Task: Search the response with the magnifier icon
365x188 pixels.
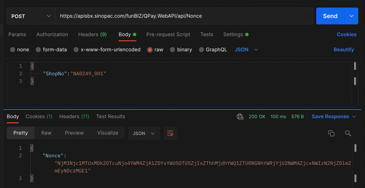Action: 348,133
